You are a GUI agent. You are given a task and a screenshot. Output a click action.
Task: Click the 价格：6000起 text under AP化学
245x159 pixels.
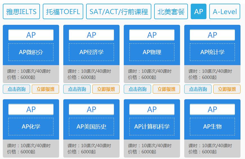click(x=21, y=152)
